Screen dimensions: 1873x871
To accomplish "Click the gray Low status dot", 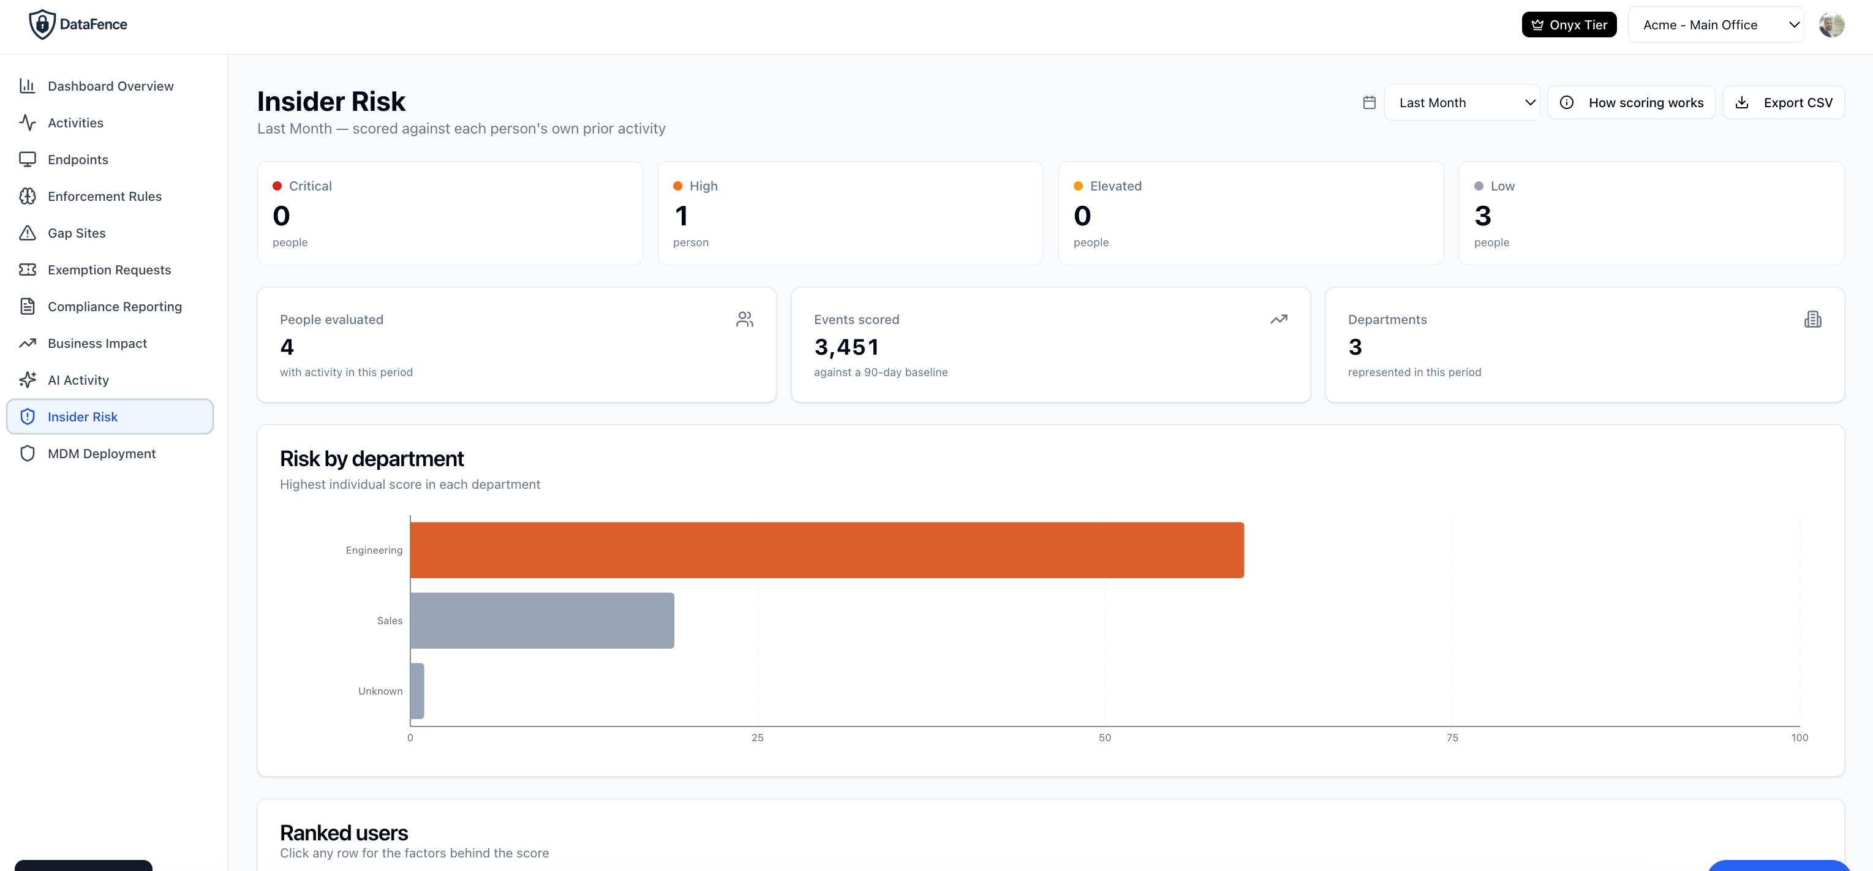I will pyautogui.click(x=1479, y=186).
